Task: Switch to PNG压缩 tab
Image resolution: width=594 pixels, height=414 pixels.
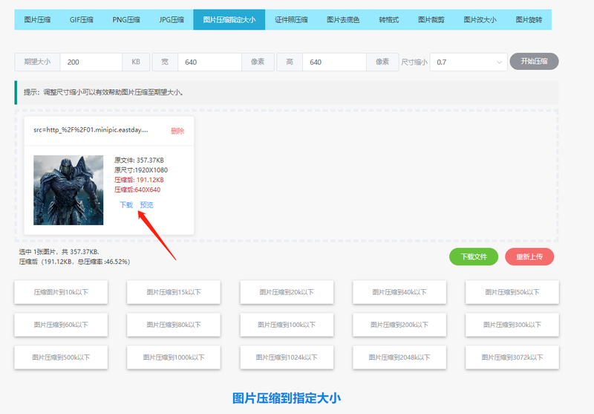Action: tap(126, 20)
